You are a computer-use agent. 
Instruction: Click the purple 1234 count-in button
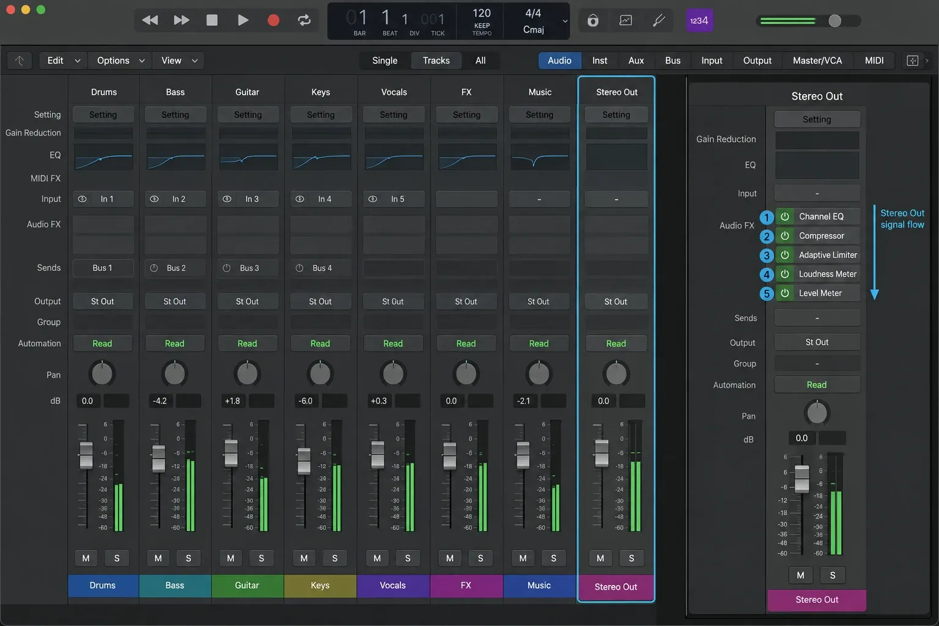pyautogui.click(x=699, y=20)
